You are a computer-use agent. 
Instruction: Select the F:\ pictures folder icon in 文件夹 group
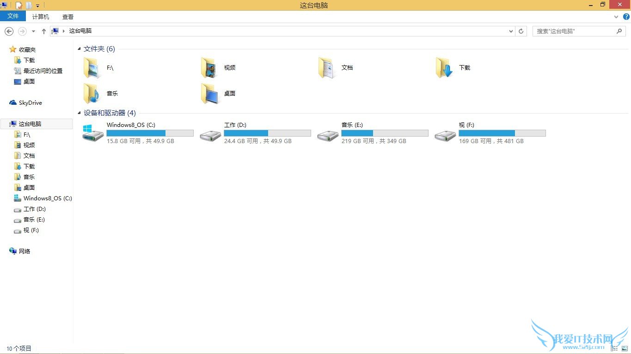point(92,68)
